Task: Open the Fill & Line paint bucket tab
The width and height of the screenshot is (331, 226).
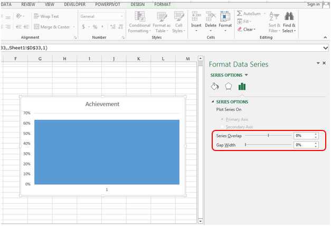Action: click(215, 87)
